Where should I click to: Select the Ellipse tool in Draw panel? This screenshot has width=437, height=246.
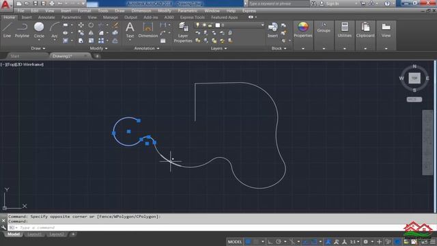[66, 33]
